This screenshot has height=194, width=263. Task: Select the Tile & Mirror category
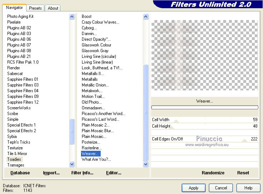point(17,154)
